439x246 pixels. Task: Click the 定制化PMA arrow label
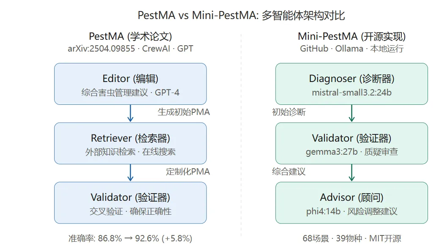coord(188,172)
